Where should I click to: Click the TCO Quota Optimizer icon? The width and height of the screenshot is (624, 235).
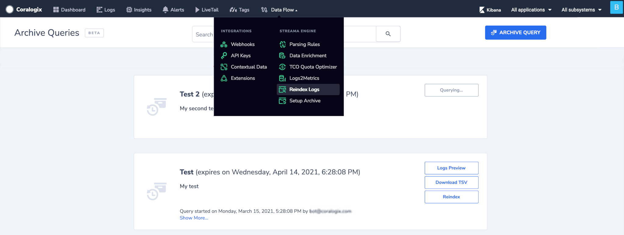pyautogui.click(x=282, y=67)
